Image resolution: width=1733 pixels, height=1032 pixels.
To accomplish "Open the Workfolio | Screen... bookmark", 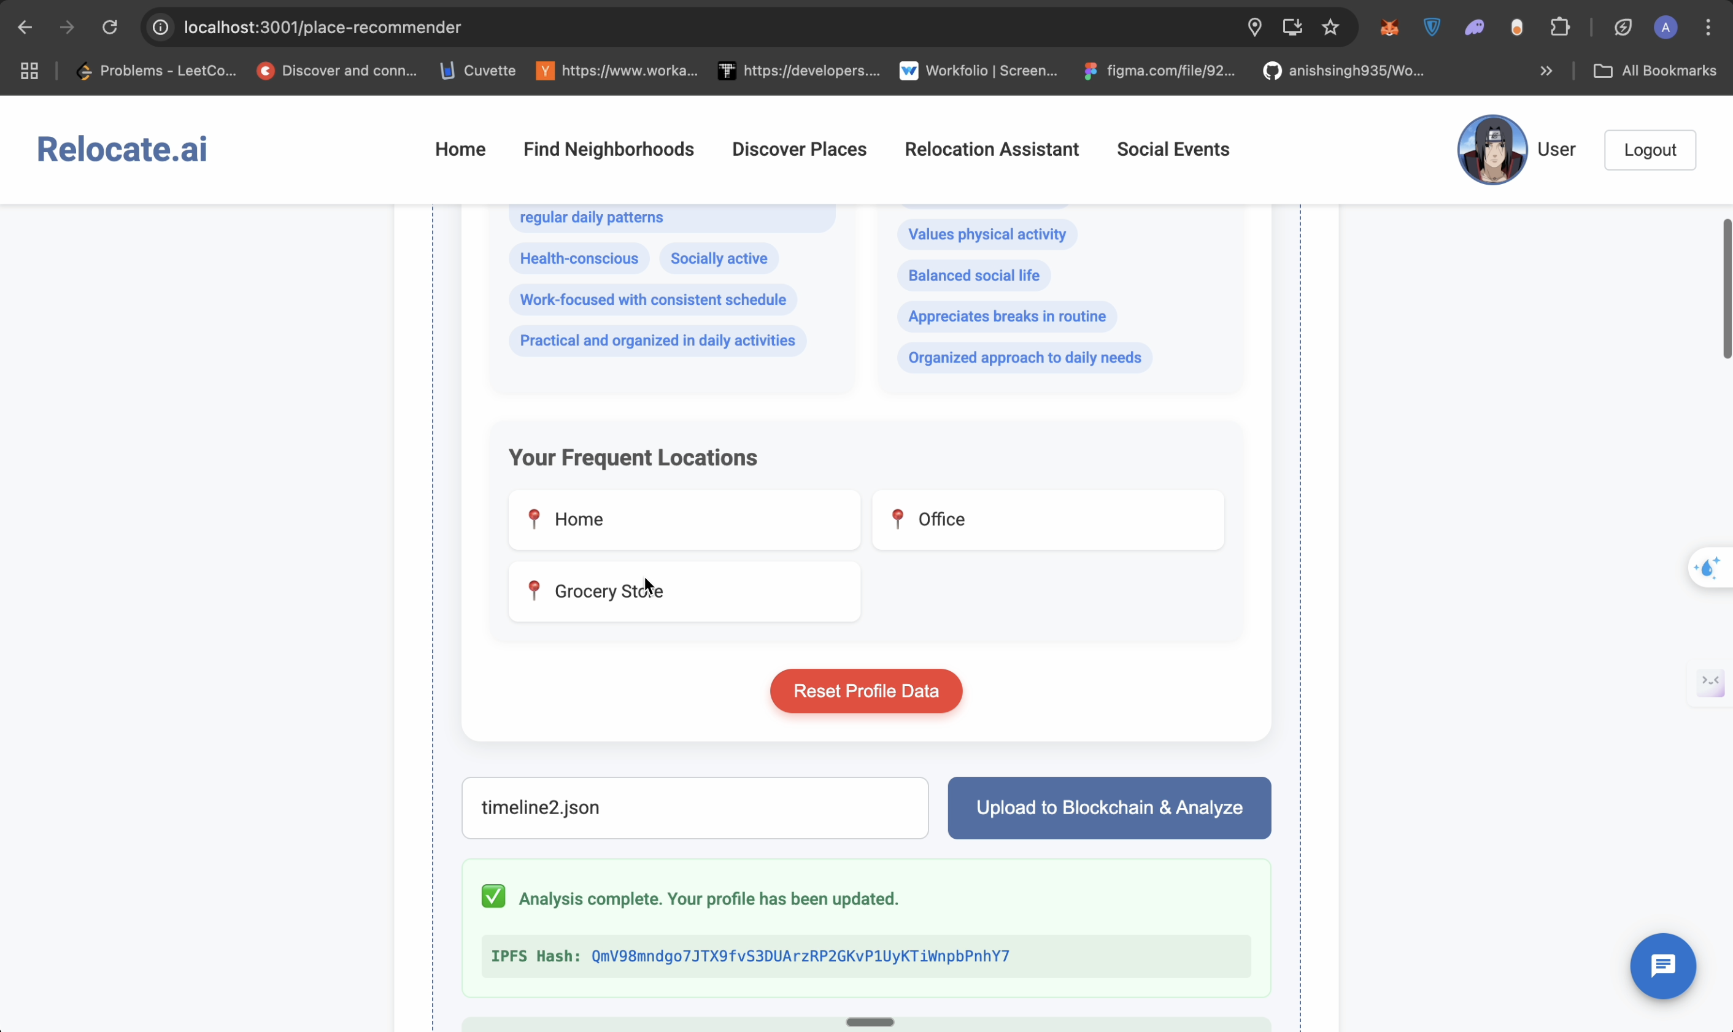I will [x=978, y=71].
